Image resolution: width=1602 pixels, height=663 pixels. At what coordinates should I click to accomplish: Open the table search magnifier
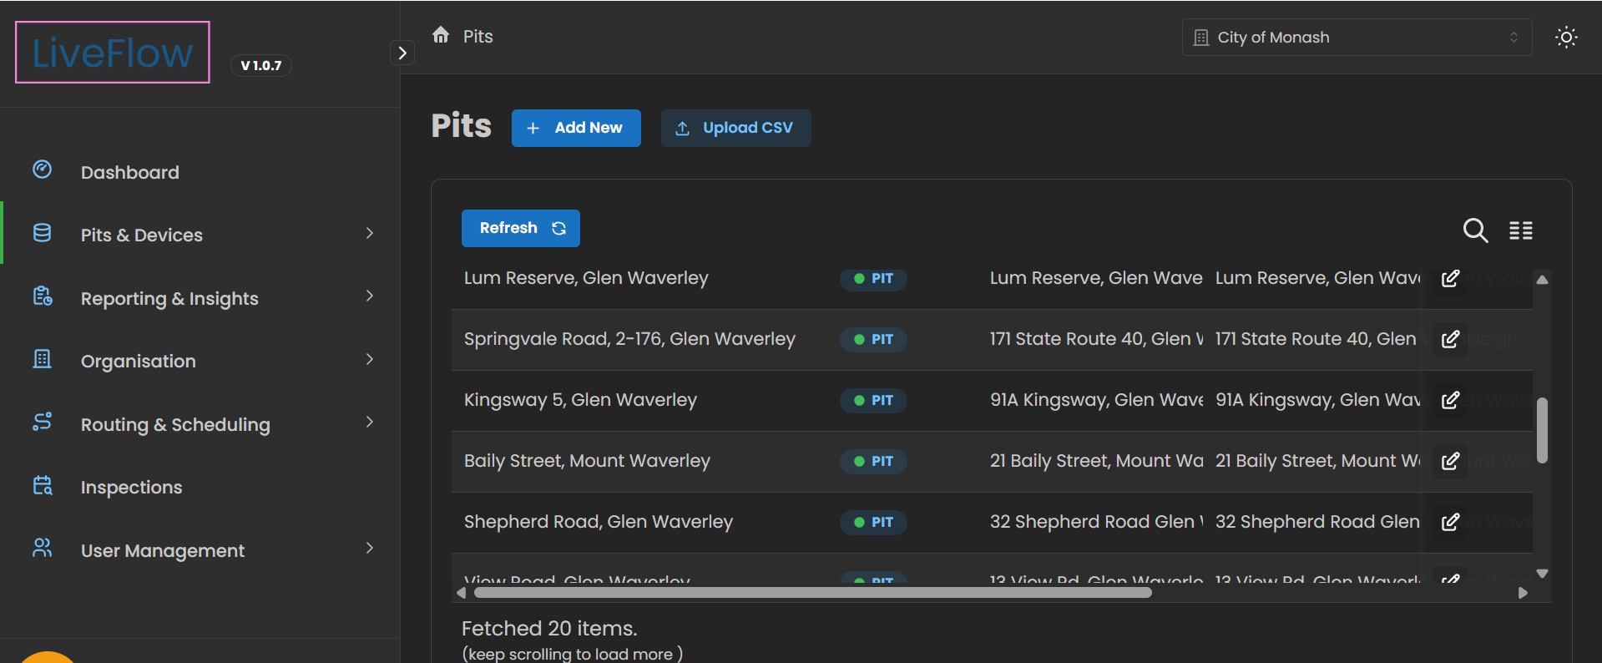(1475, 230)
